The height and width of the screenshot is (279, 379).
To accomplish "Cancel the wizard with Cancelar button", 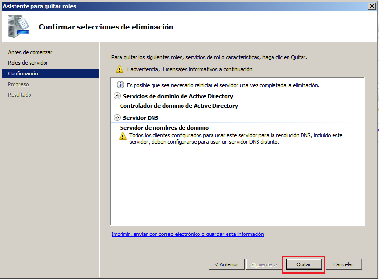I will pyautogui.click(x=343, y=264).
